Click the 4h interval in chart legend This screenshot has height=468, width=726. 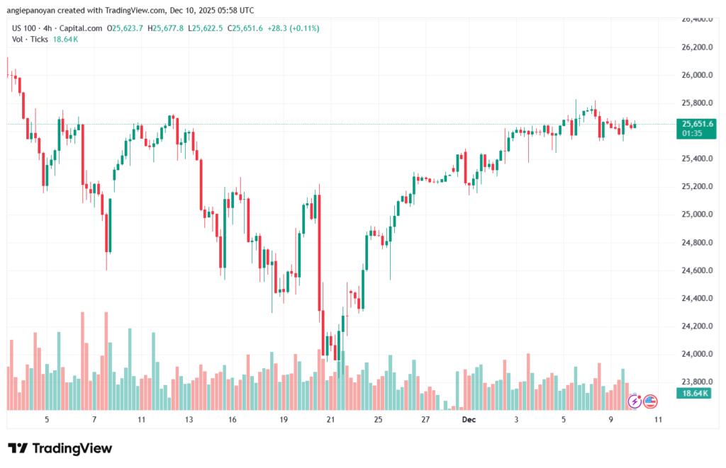tap(52, 28)
